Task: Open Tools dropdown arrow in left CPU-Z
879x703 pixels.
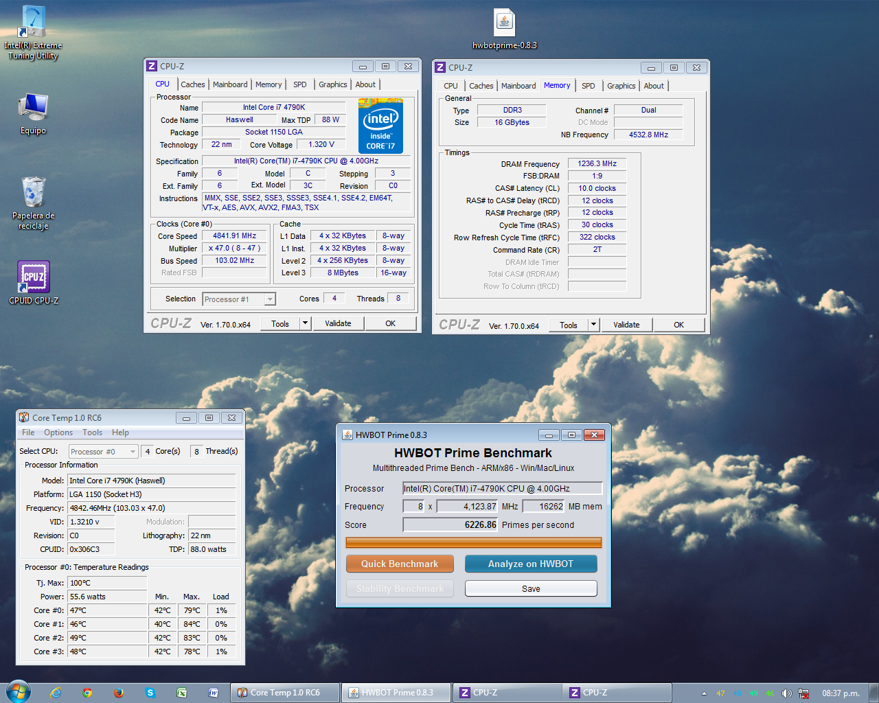Action: coord(306,323)
